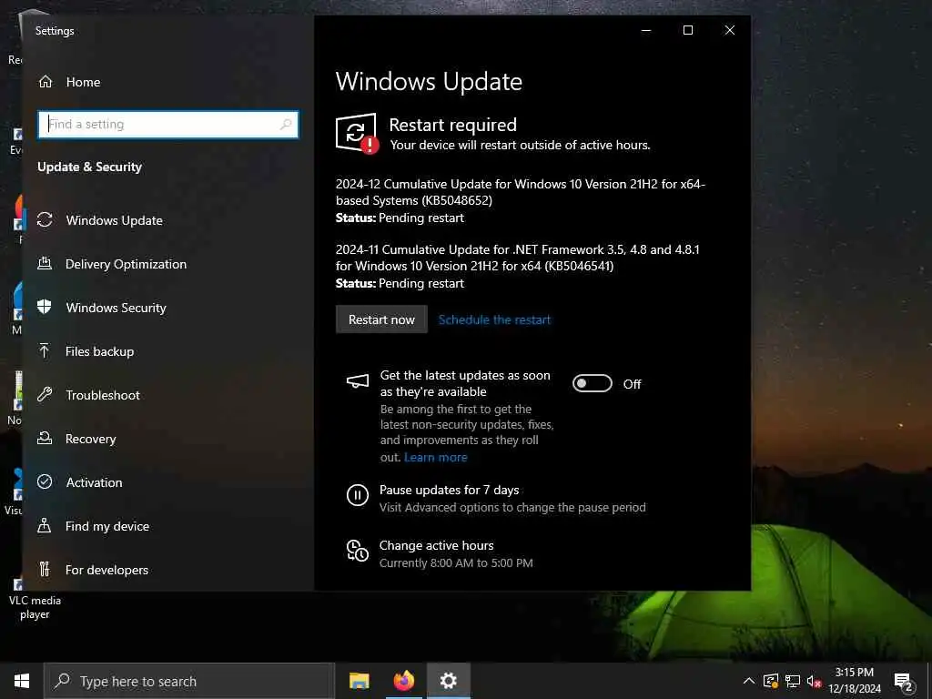Click the KB5048652 cumulative update text
The image size is (932, 699).
(520, 192)
